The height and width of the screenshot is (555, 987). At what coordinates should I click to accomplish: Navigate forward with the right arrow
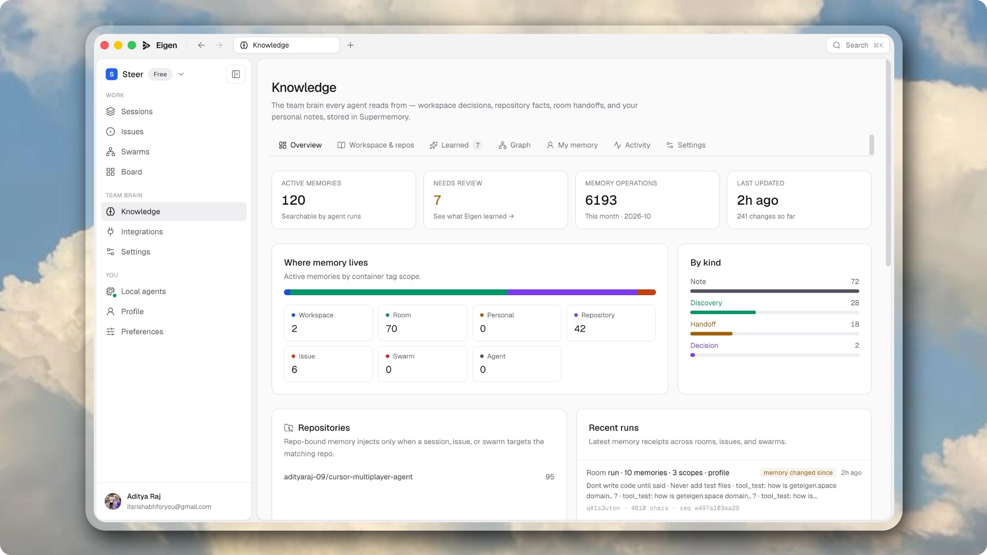[x=219, y=45]
